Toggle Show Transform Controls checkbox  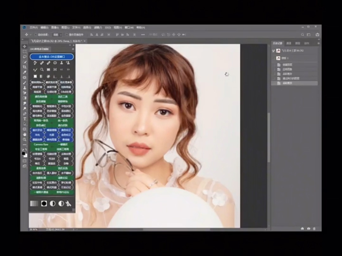coord(67,35)
